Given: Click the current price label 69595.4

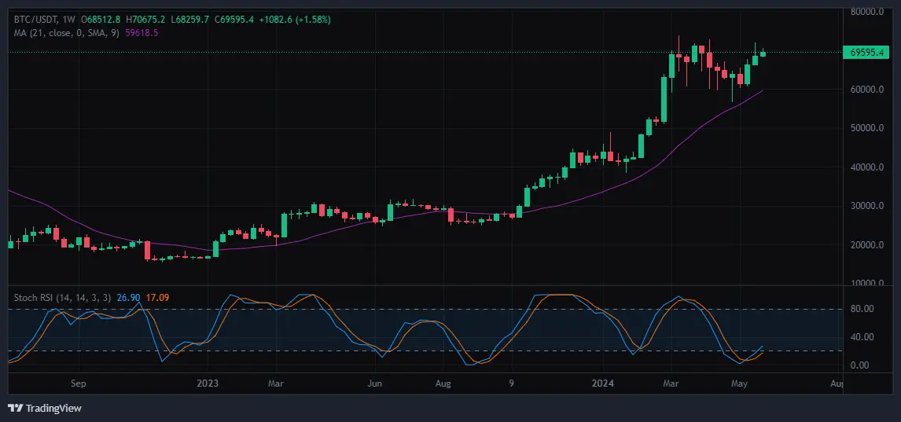Looking at the screenshot, I should pos(866,52).
